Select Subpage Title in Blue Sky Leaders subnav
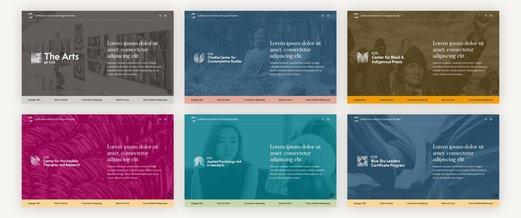 pos(360,203)
